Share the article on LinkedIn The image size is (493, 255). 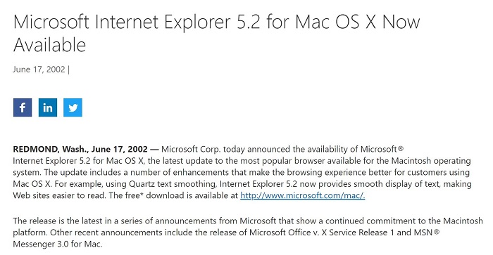[48, 107]
